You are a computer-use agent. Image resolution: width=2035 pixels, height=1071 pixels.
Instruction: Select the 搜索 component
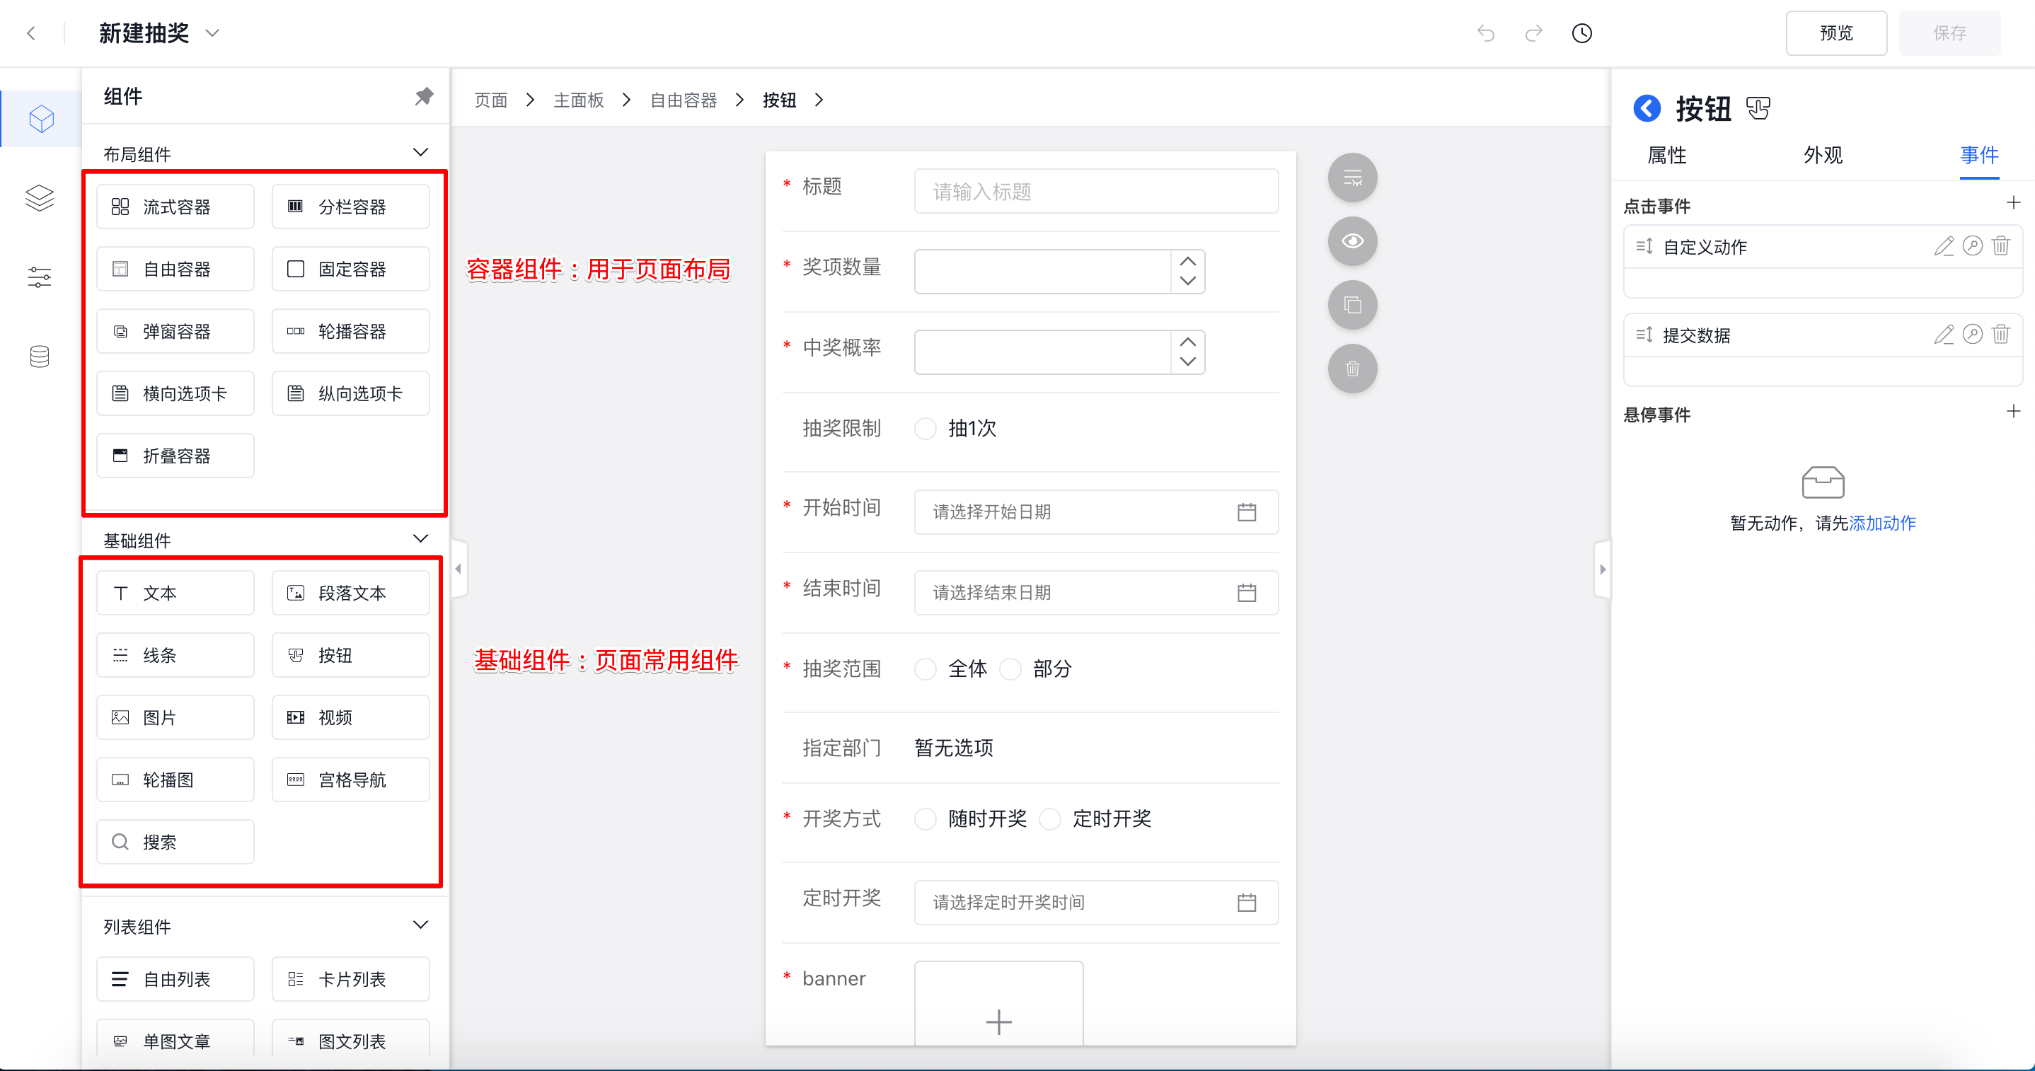[x=175, y=842]
